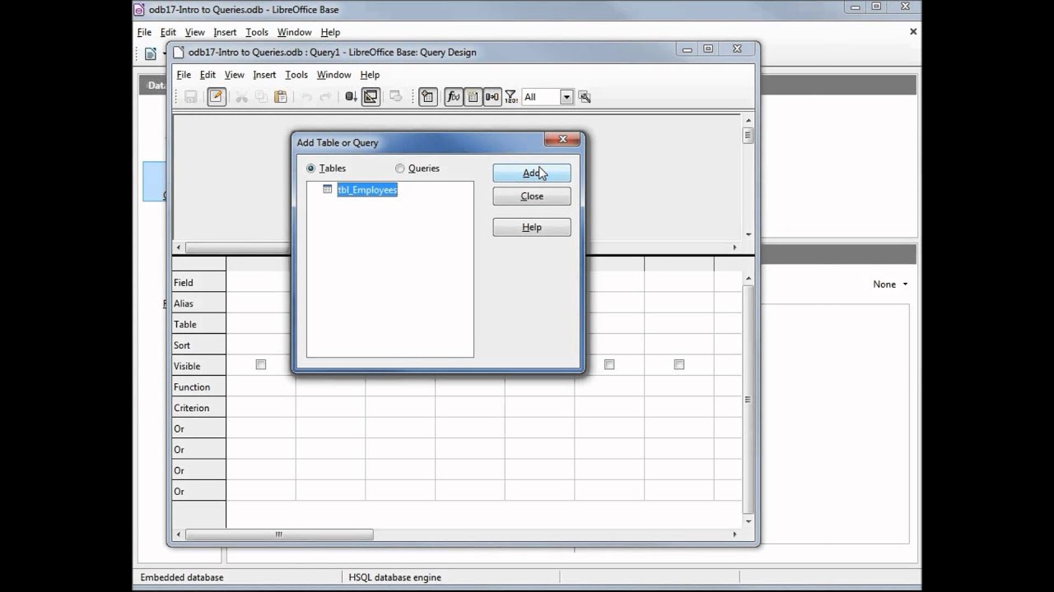This screenshot has width=1054, height=592.
Task: Open File menu in main Base window
Action: 144,32
